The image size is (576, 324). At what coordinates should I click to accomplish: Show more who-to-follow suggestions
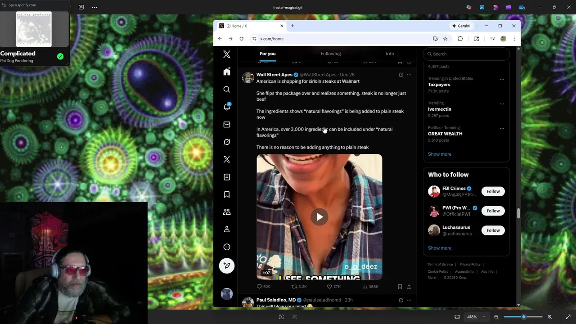pyautogui.click(x=440, y=248)
